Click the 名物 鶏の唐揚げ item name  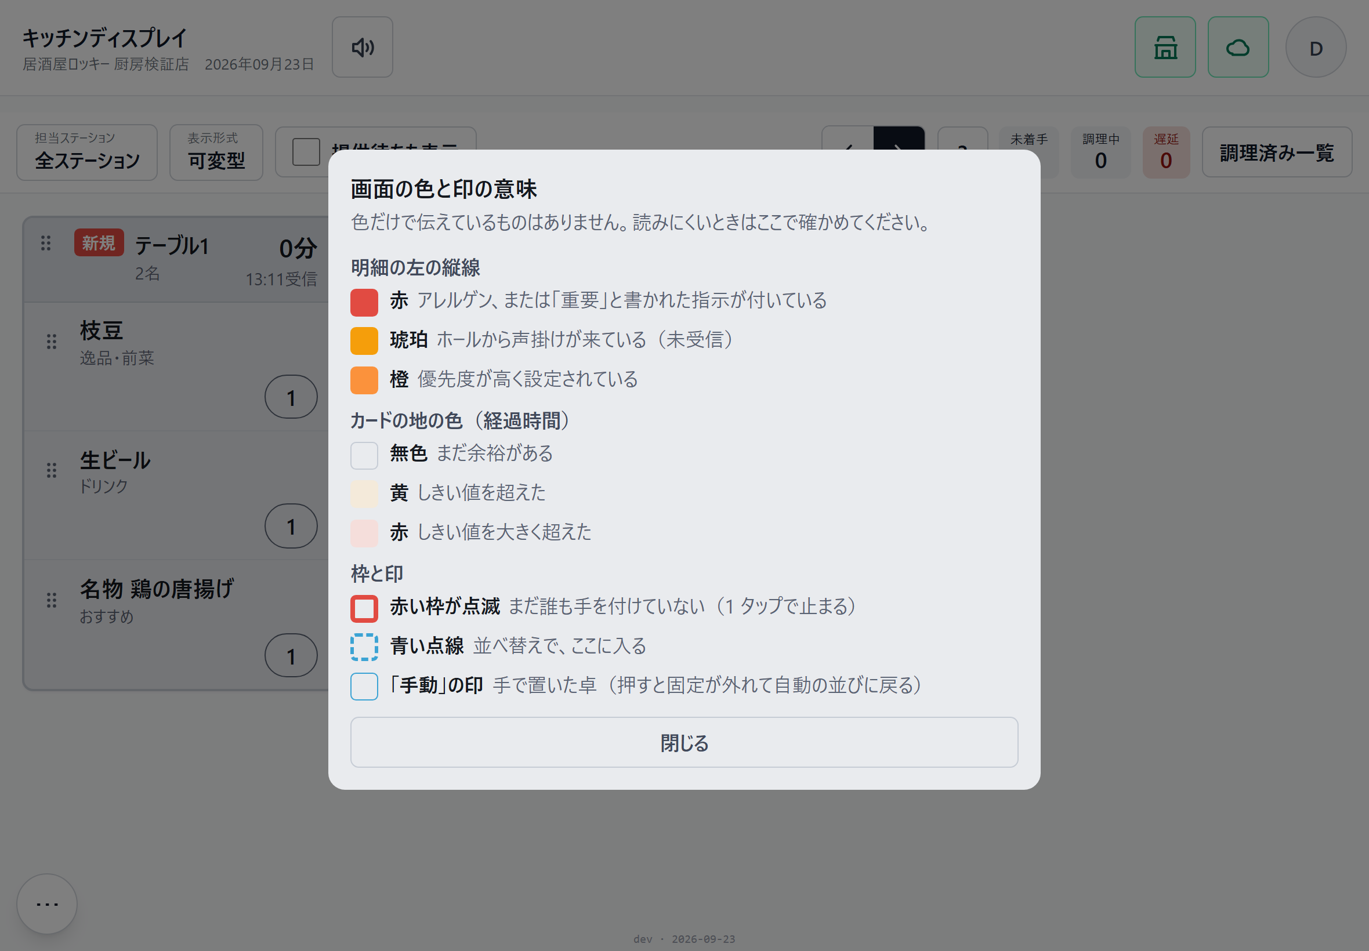tap(157, 589)
